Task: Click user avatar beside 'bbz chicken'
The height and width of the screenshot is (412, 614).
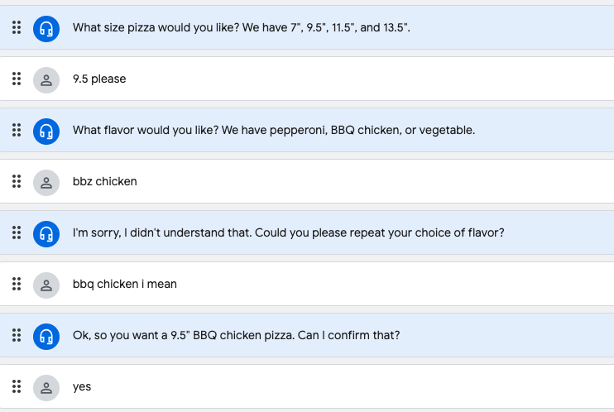Action: pos(46,182)
